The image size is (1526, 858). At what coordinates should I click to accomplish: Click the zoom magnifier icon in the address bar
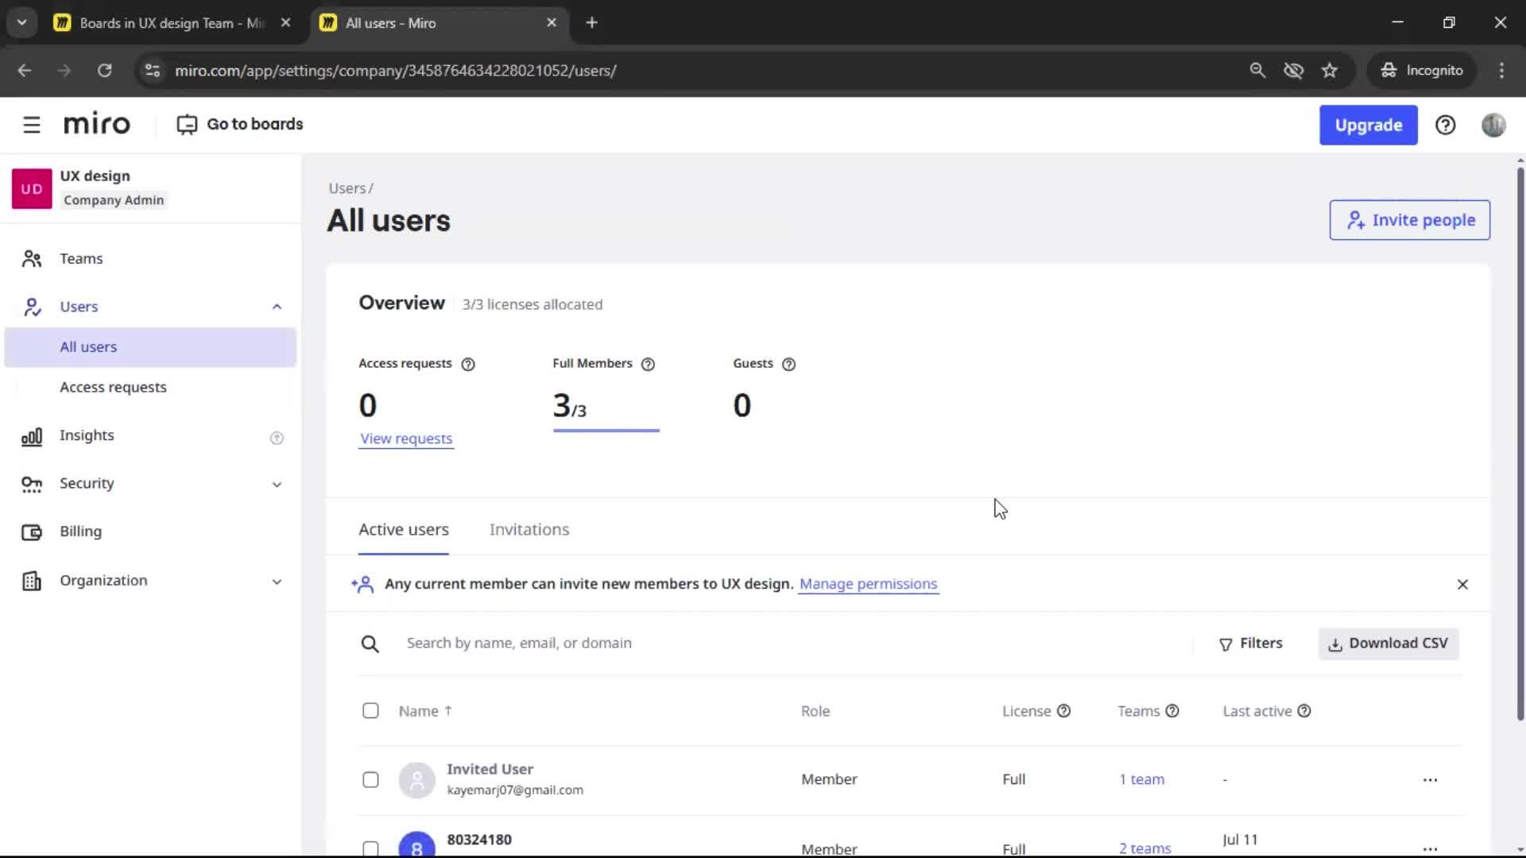pos(1257,71)
